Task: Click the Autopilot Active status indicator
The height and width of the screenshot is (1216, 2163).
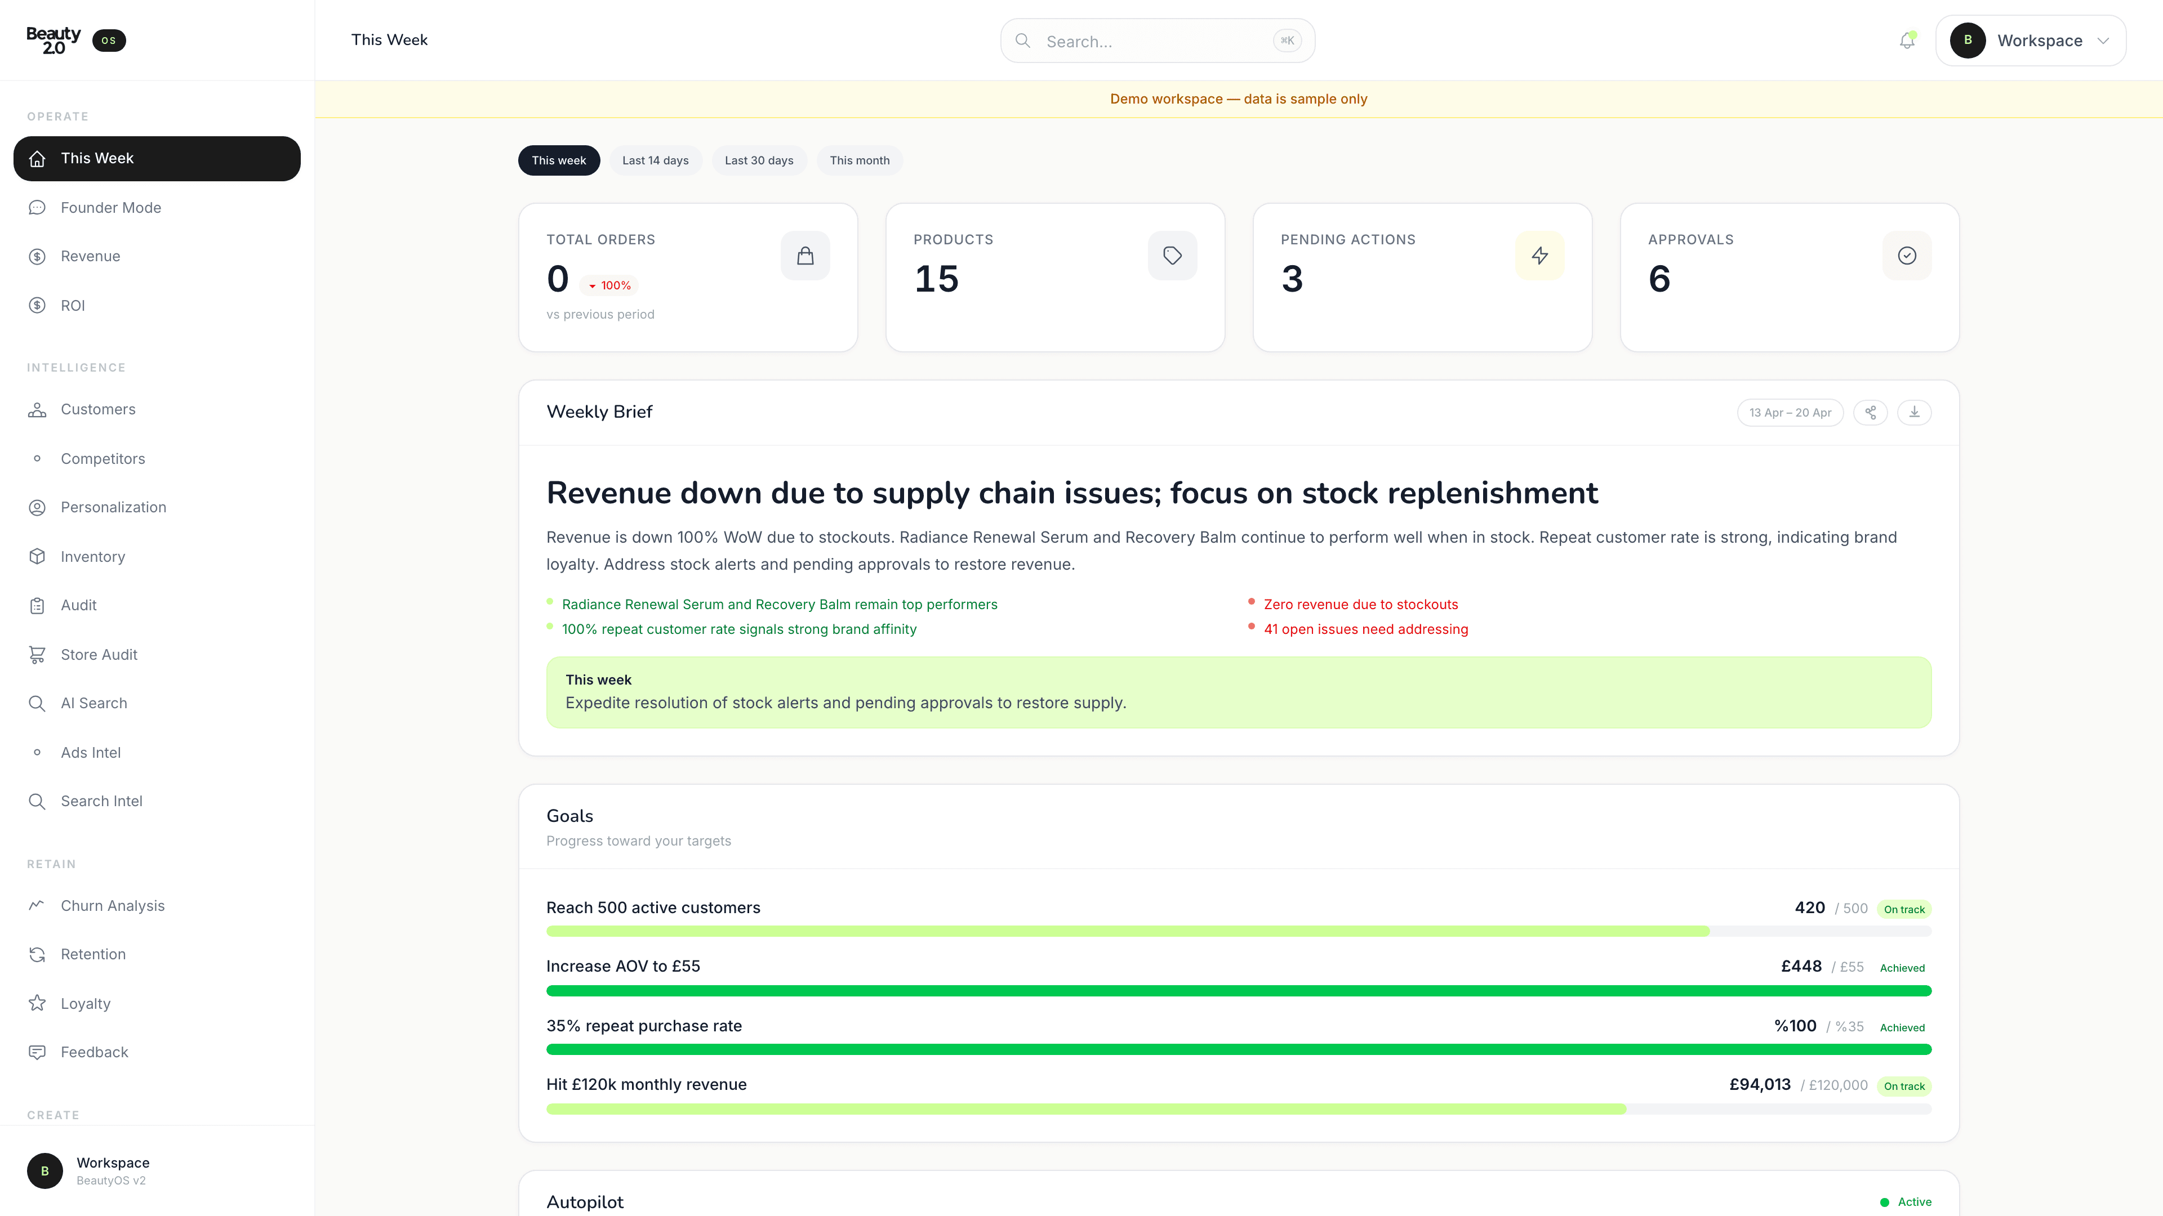Action: [1906, 1202]
